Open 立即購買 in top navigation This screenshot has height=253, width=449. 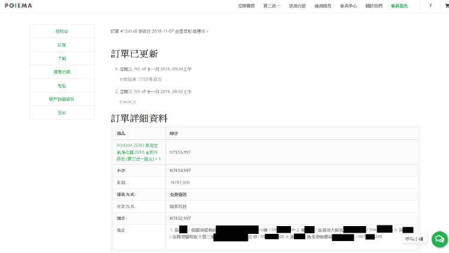click(x=246, y=6)
